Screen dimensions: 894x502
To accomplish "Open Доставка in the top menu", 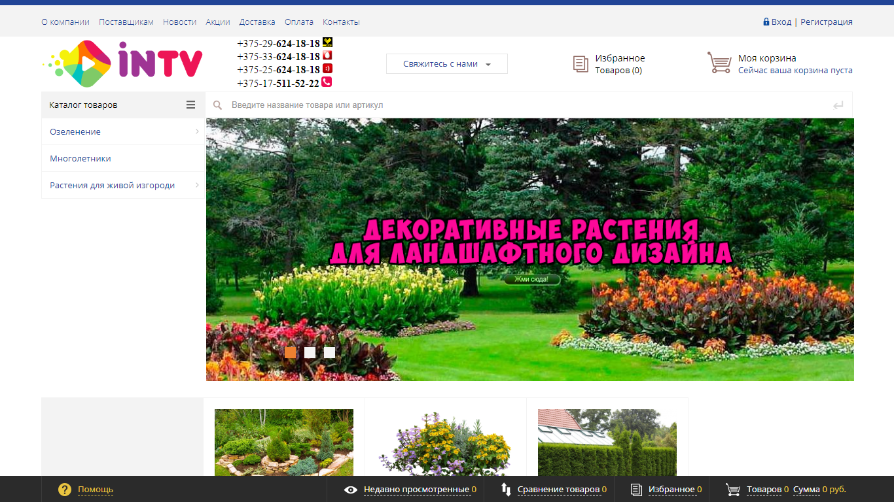I will [x=257, y=22].
